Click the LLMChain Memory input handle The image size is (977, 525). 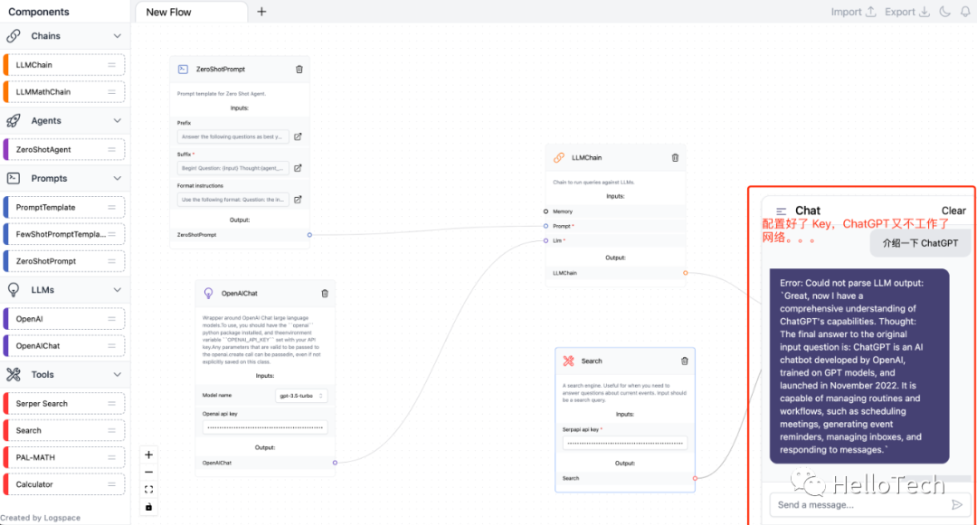[x=545, y=211]
